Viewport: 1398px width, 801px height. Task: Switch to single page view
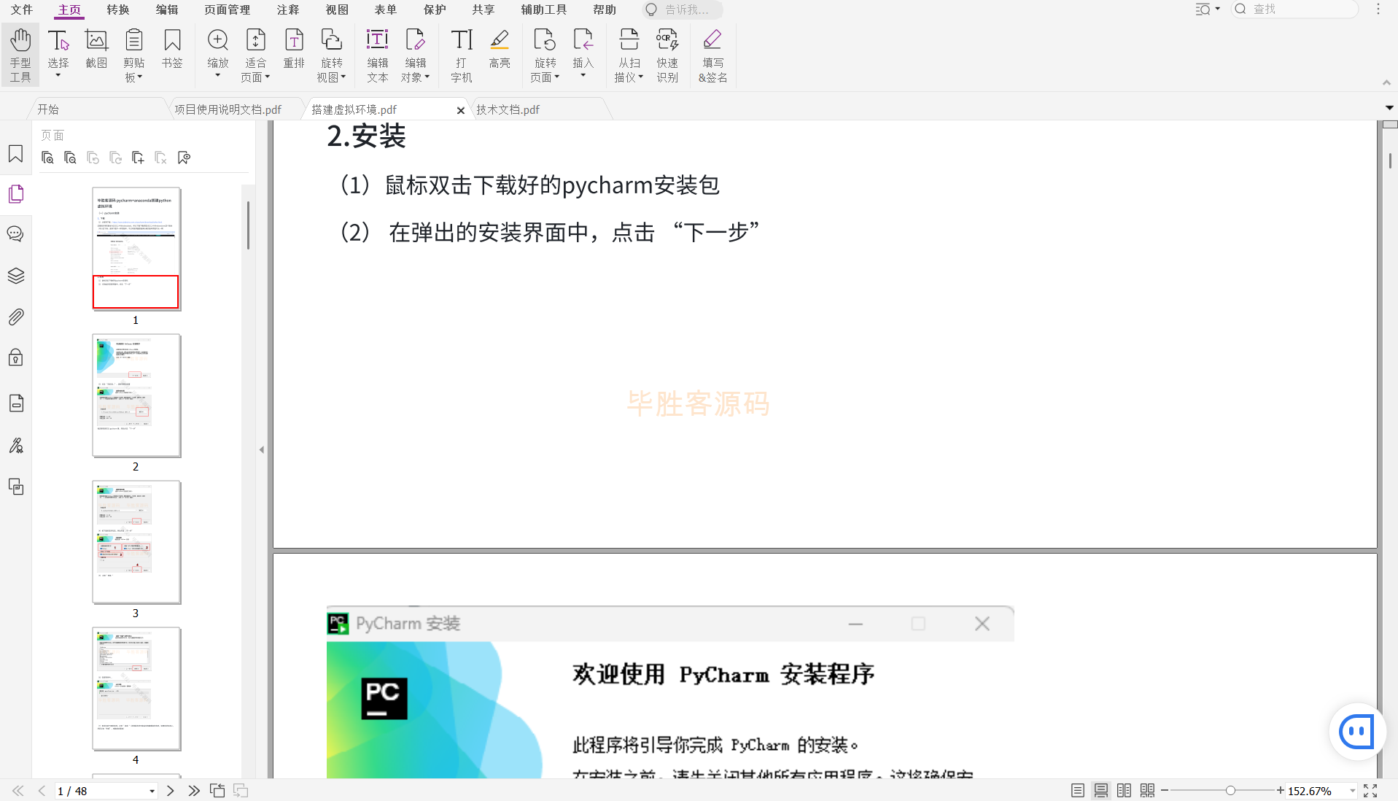tap(1078, 791)
